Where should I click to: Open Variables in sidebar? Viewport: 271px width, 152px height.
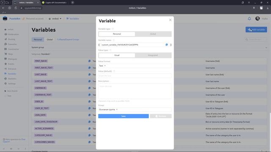pyautogui.click(x=10, y=74)
